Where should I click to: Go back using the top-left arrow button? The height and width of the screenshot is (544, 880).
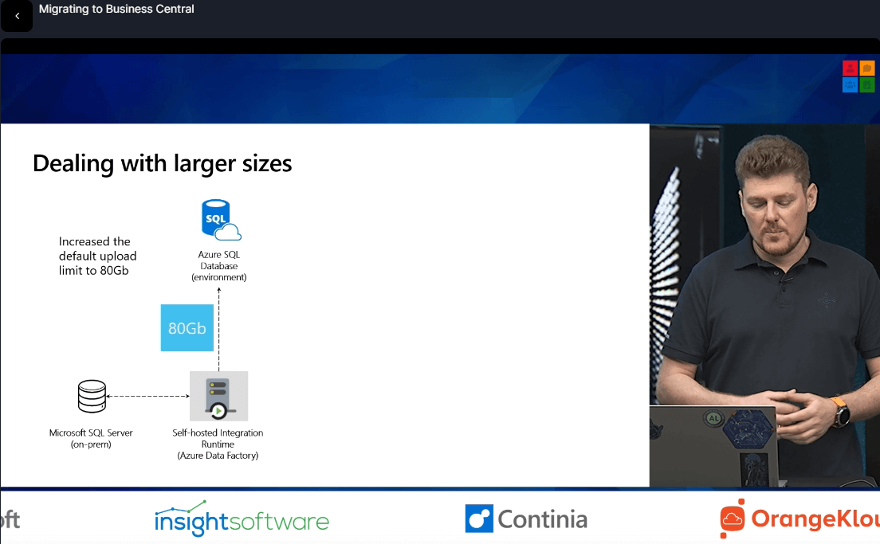coord(17,16)
